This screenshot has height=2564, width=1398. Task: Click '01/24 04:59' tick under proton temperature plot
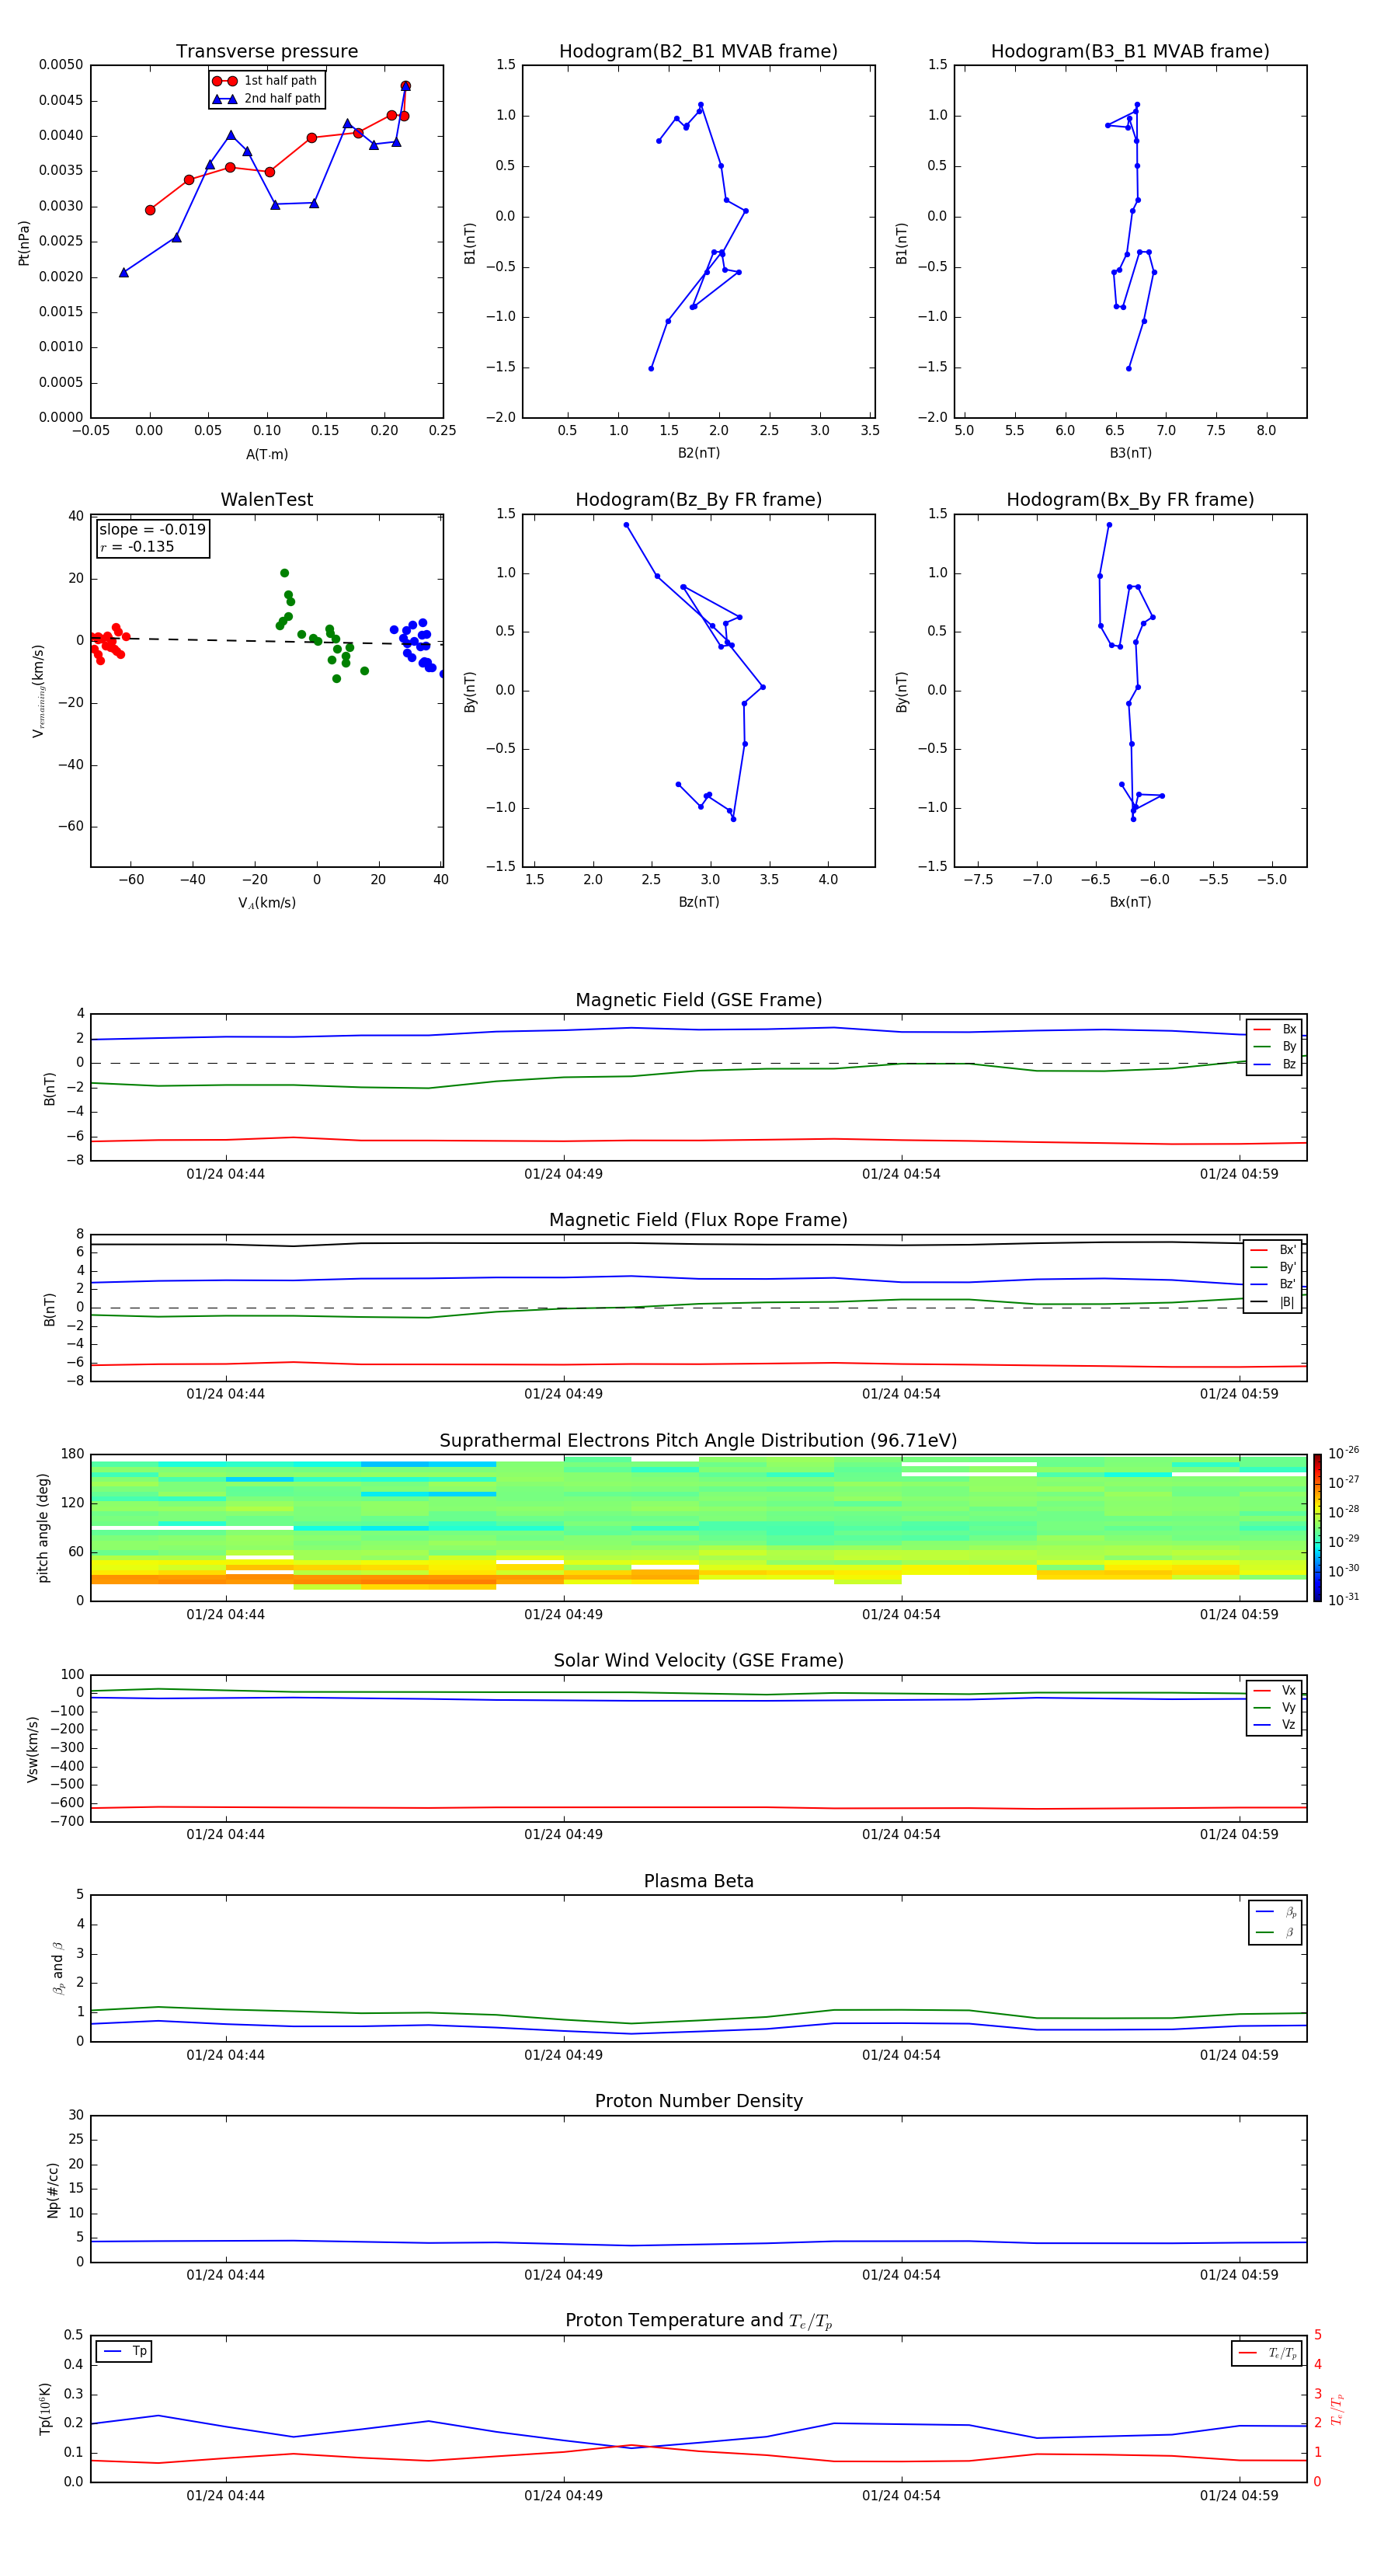(x=1239, y=2496)
